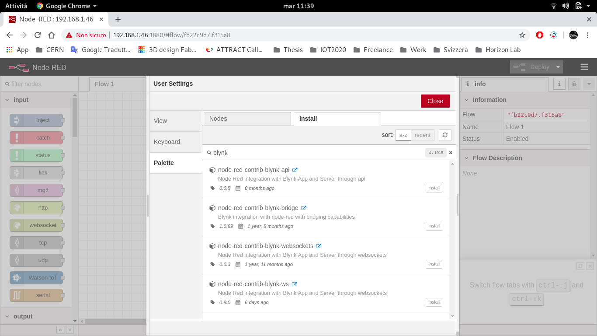Click the status node in palette
The height and width of the screenshot is (336, 597).
[x=36, y=155]
